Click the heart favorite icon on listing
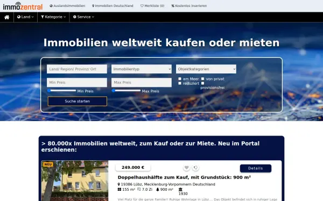Viewport: 323px width, 201px height. coord(186,168)
